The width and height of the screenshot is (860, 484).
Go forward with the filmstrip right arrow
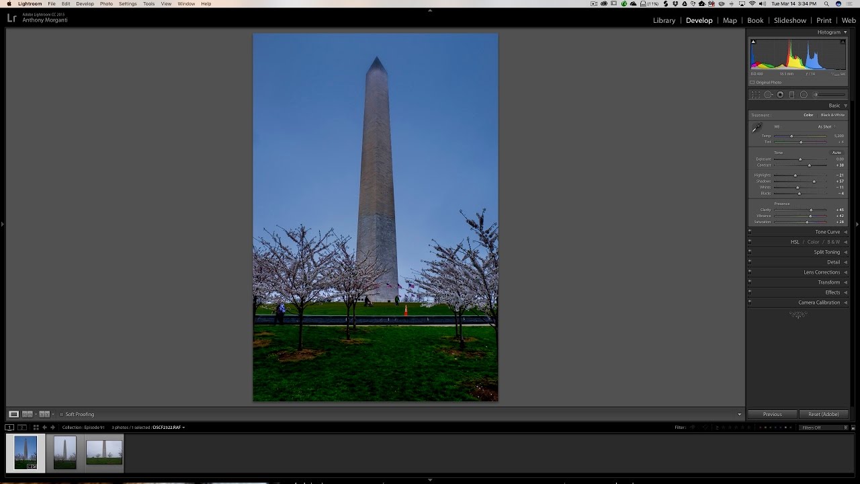pos(53,428)
